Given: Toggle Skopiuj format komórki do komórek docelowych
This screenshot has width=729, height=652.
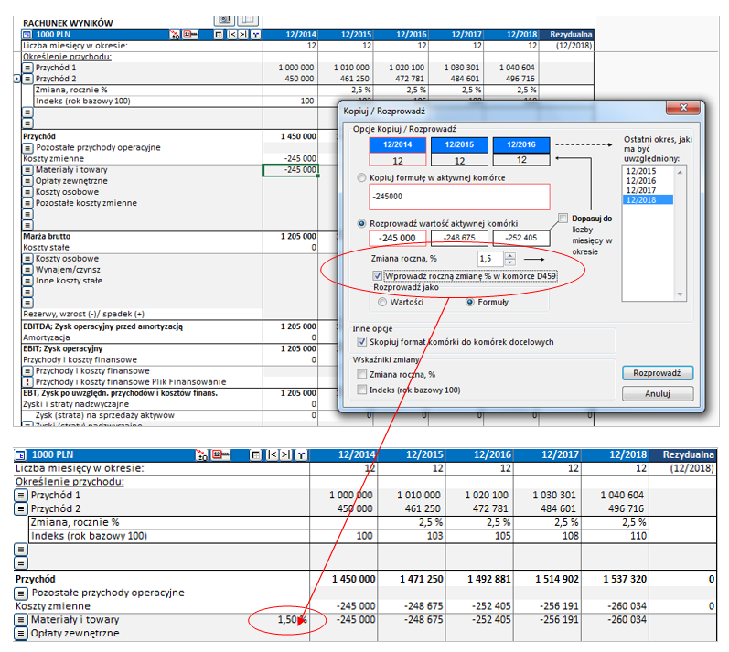Looking at the screenshot, I should (x=361, y=342).
